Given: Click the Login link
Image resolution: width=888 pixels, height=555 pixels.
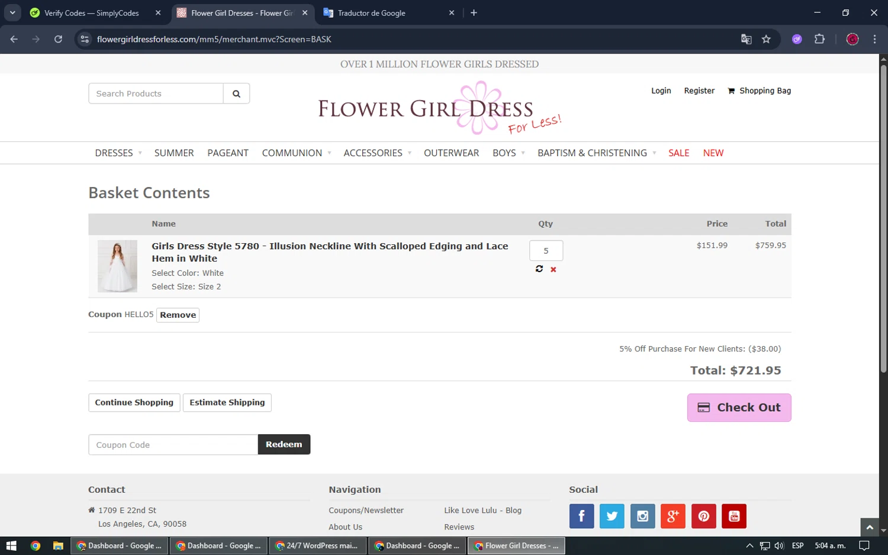Looking at the screenshot, I should click(661, 91).
